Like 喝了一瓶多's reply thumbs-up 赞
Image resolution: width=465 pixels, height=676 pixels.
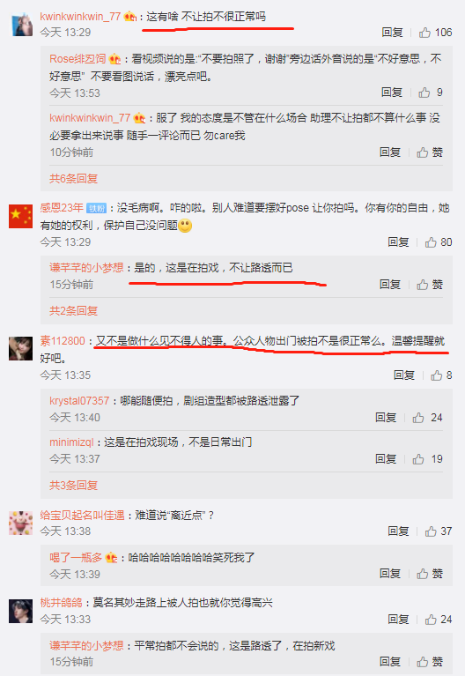point(430,574)
